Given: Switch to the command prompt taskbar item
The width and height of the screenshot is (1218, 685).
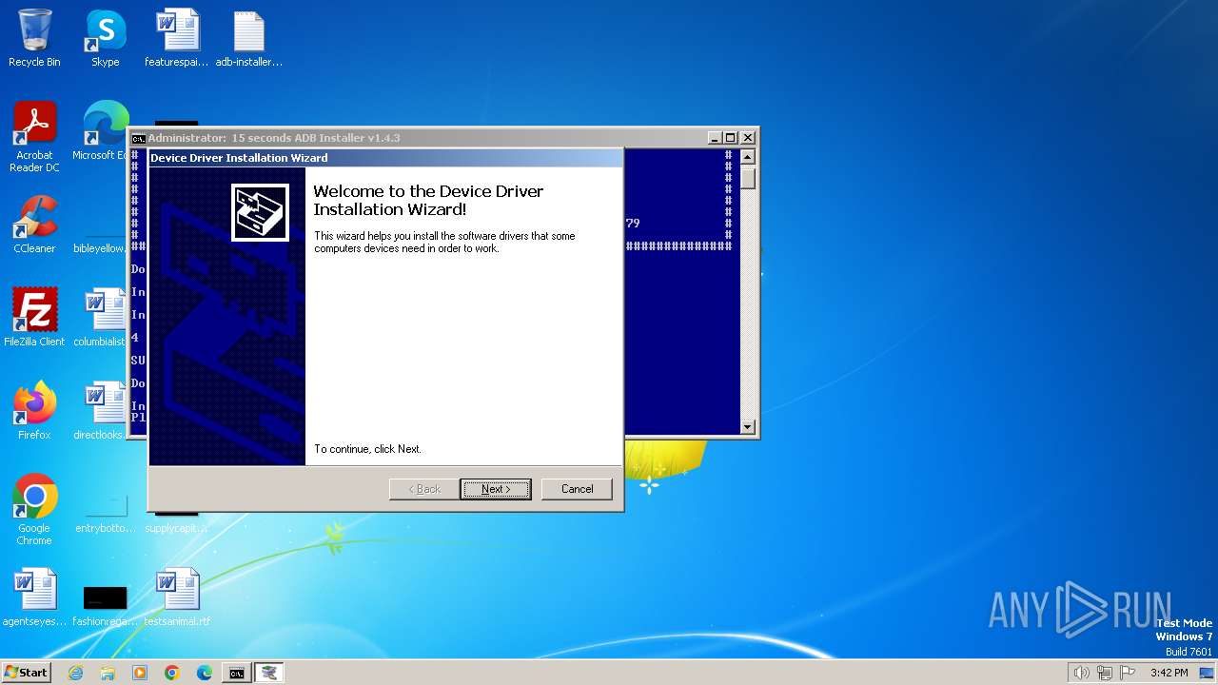Looking at the screenshot, I should pyautogui.click(x=237, y=673).
